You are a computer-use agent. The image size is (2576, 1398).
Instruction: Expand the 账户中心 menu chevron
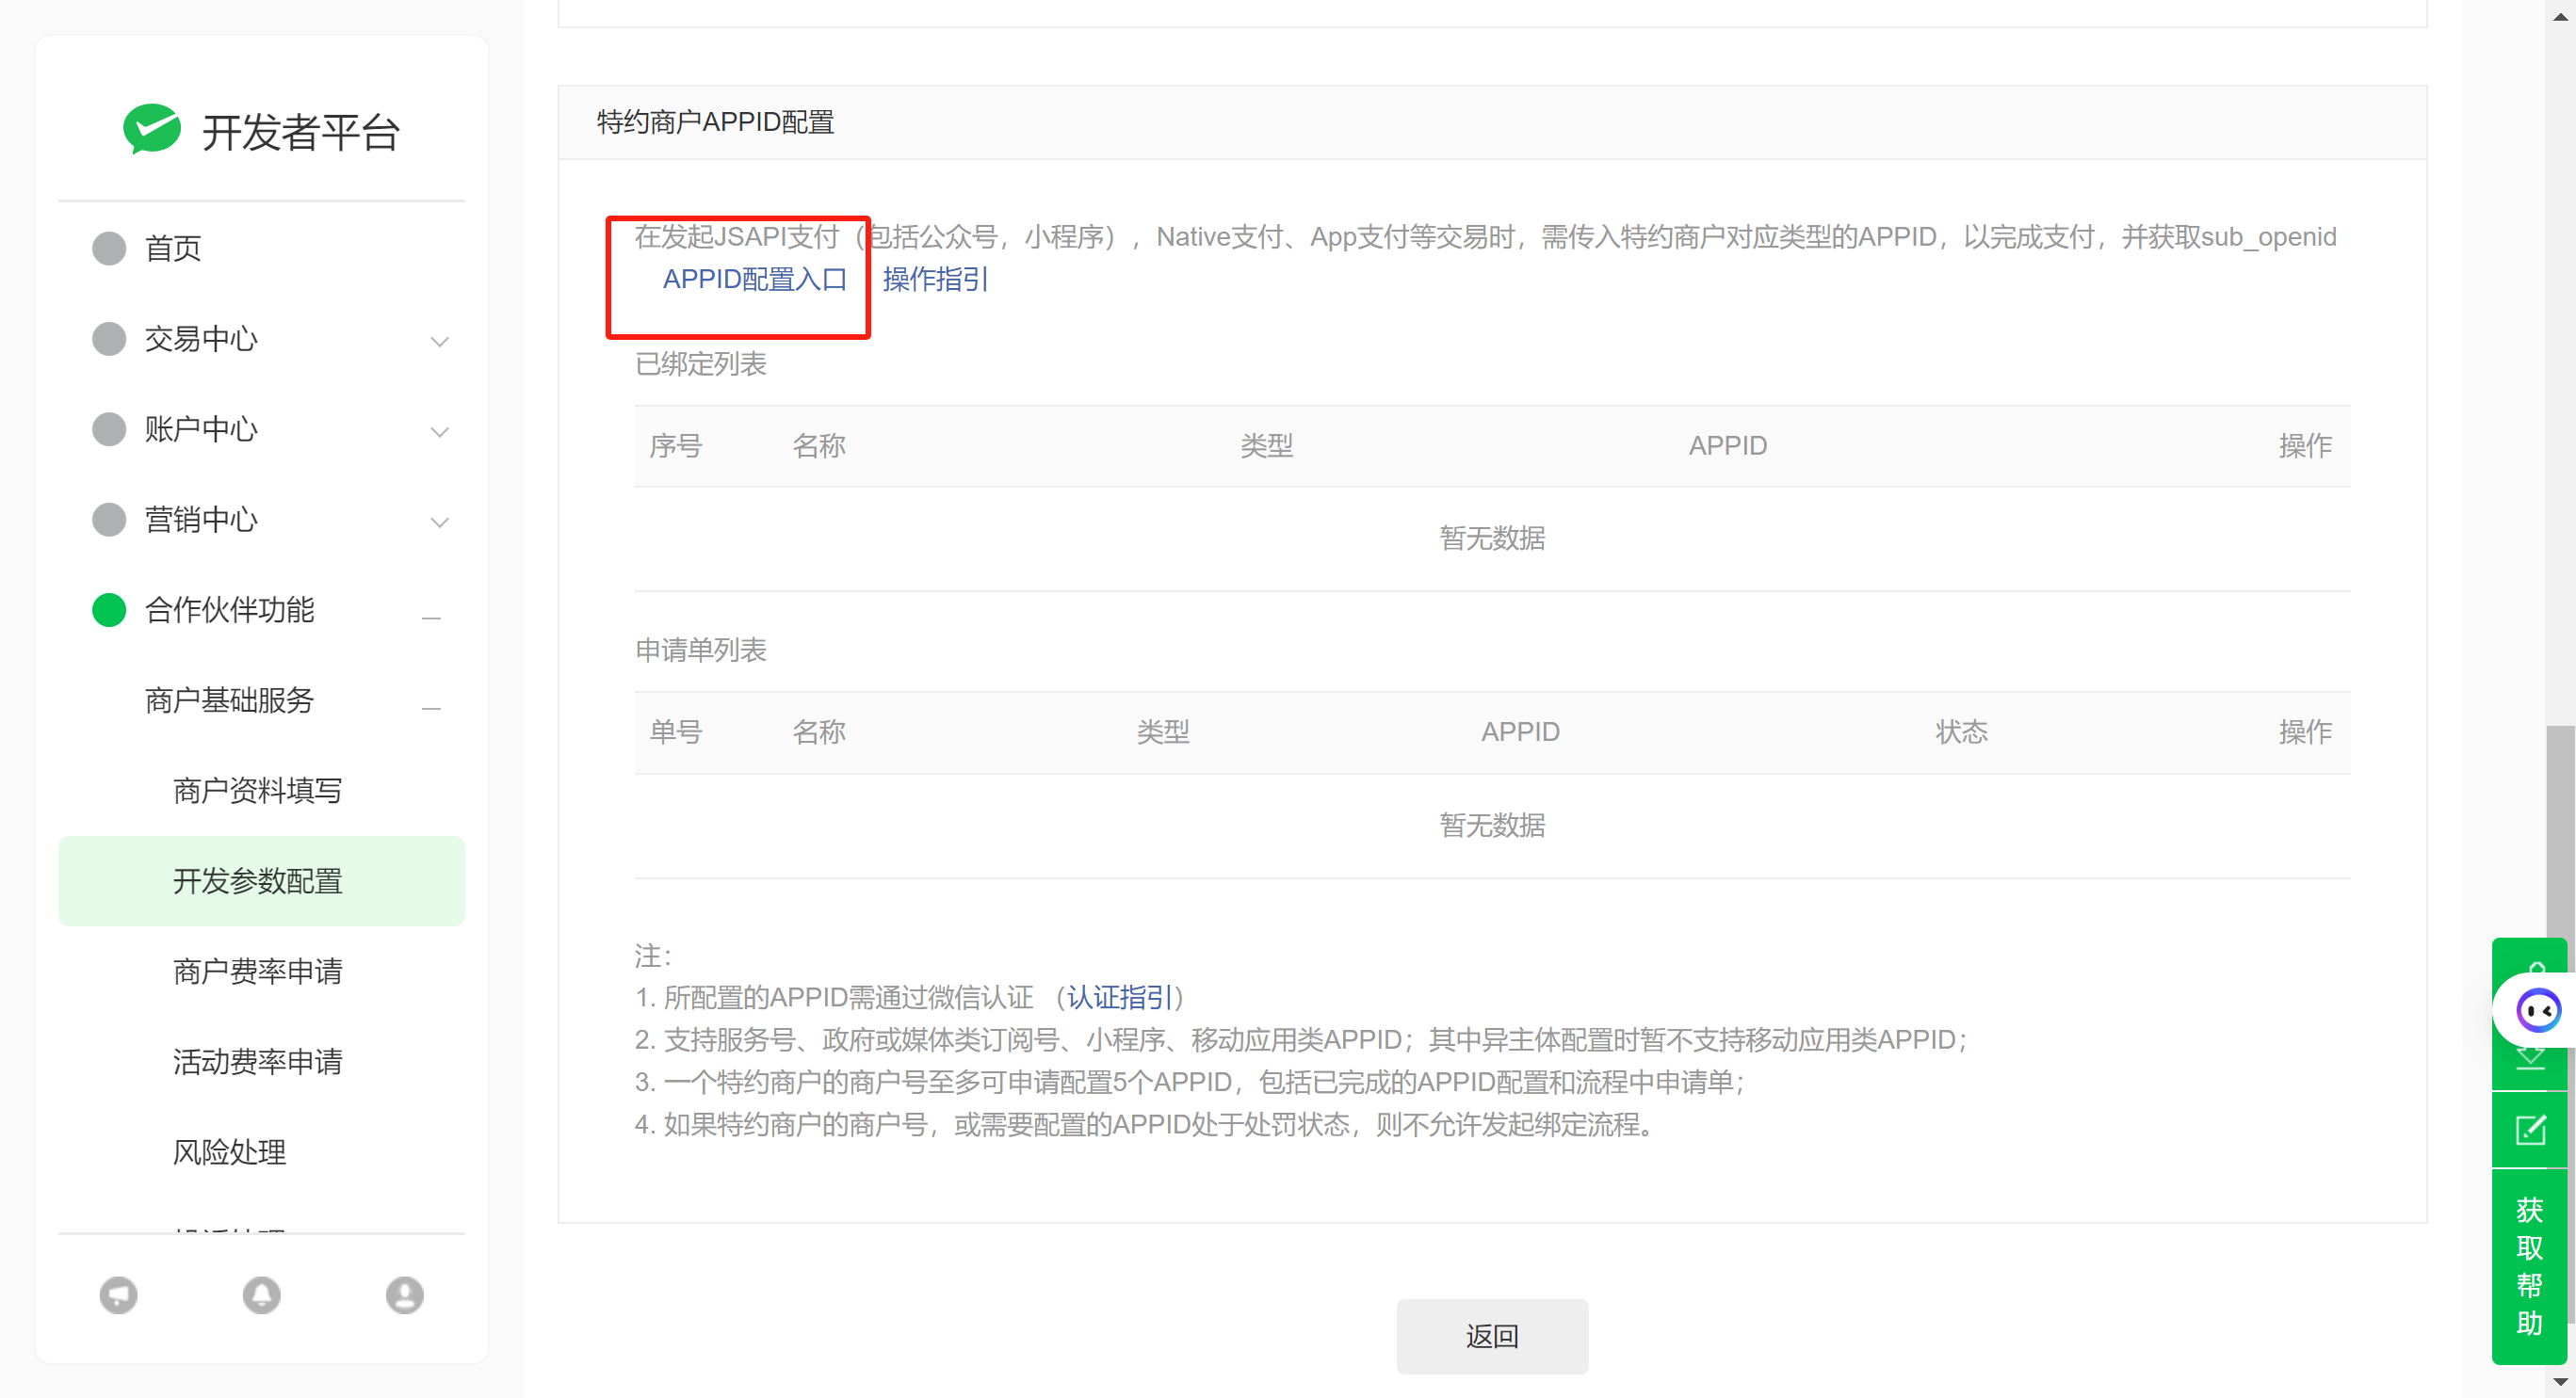(439, 432)
